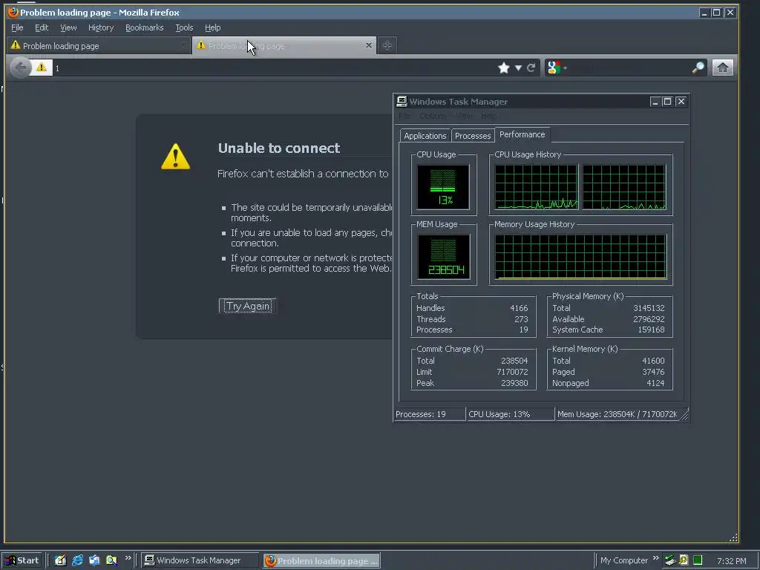Click the CPU Usage 13% gauge

point(443,187)
